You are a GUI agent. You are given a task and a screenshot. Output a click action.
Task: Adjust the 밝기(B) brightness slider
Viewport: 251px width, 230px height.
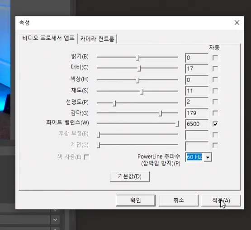(137, 58)
